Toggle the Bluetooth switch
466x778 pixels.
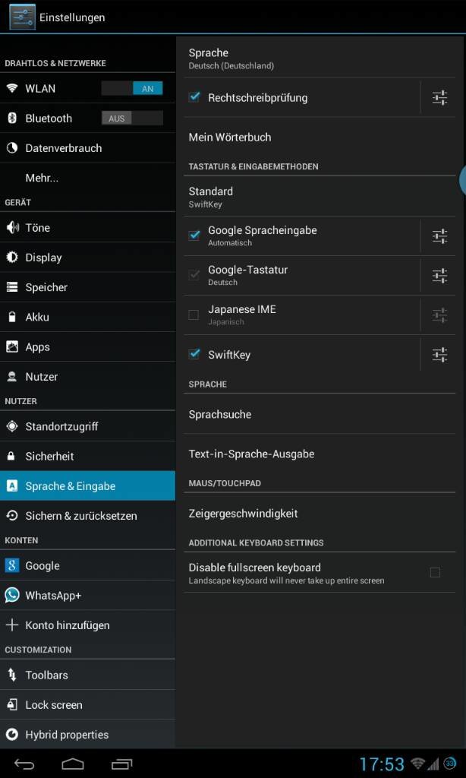click(x=132, y=119)
